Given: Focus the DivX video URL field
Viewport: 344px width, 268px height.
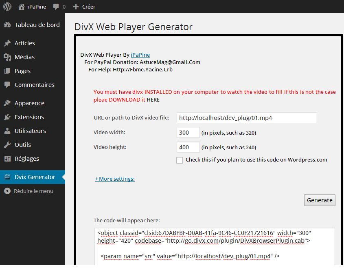Looking at the screenshot, I should tap(247, 118).
